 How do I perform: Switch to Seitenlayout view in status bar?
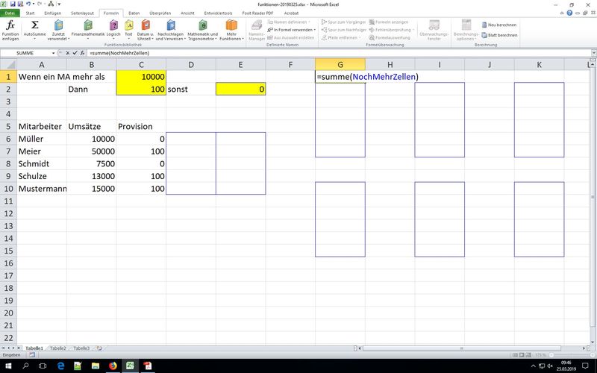(521, 355)
